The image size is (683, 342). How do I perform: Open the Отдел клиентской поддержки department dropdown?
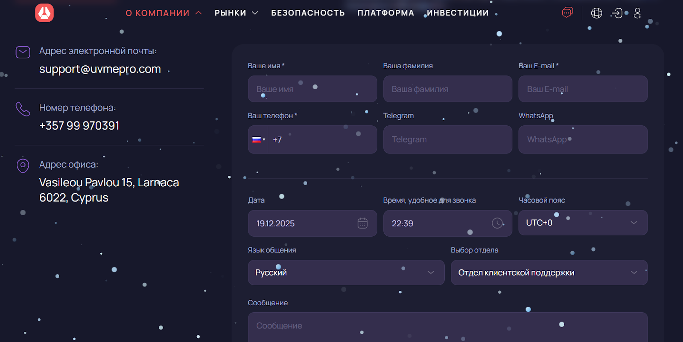tap(549, 272)
